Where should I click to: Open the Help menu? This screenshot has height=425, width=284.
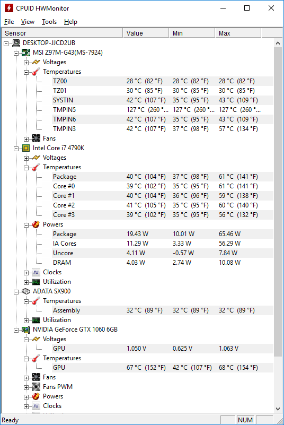click(x=70, y=22)
